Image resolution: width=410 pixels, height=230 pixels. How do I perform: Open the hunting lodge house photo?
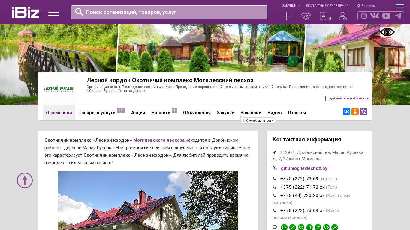tap(148, 200)
